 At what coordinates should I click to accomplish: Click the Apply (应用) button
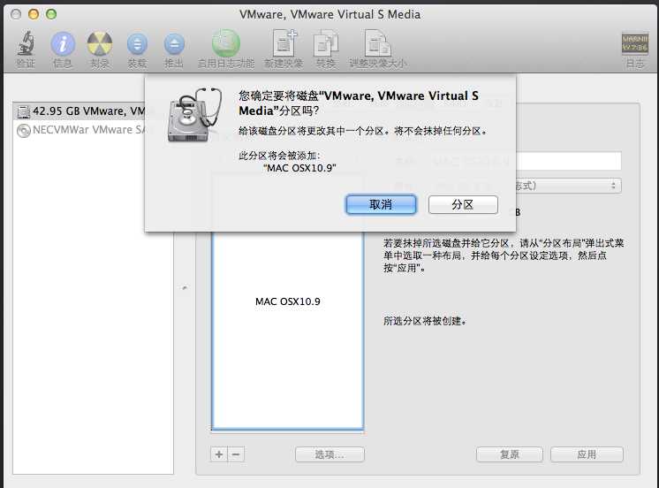[x=587, y=454]
